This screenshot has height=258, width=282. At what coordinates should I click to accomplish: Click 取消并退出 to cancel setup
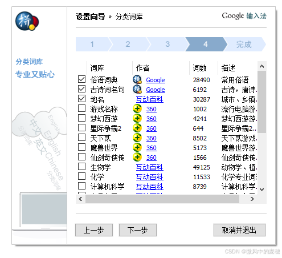click(x=239, y=230)
